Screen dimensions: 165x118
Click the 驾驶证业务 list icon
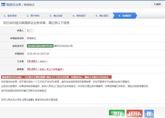click(x=3, y=5)
